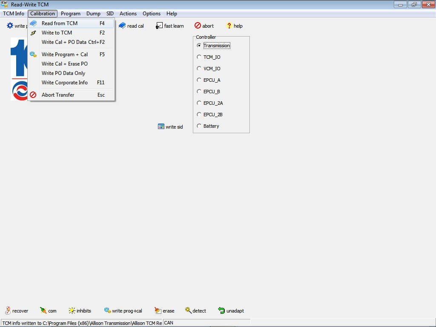Select Write Corporate Info from menu
Screen dimensions: 436x327
click(65, 83)
